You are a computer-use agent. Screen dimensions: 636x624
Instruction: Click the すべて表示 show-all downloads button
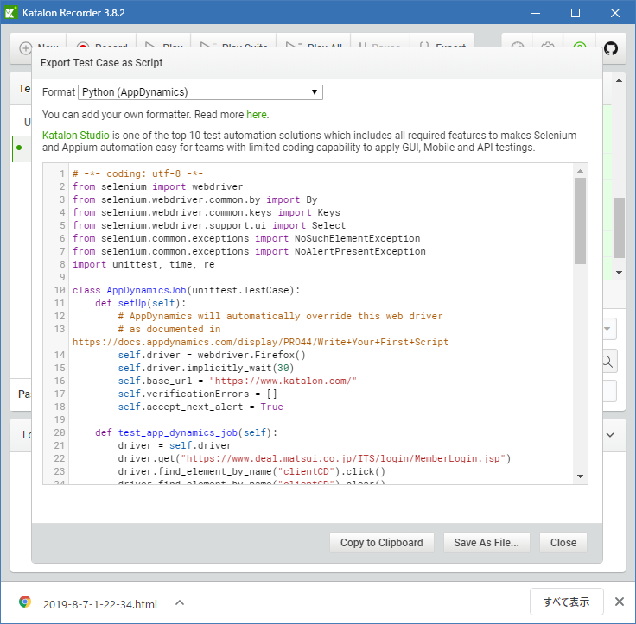(566, 602)
